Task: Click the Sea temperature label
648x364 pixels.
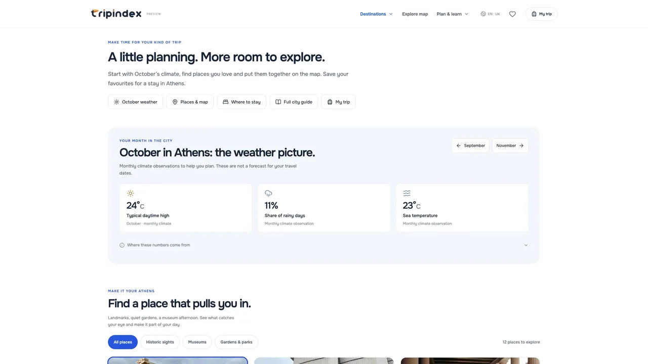Action: point(421,216)
